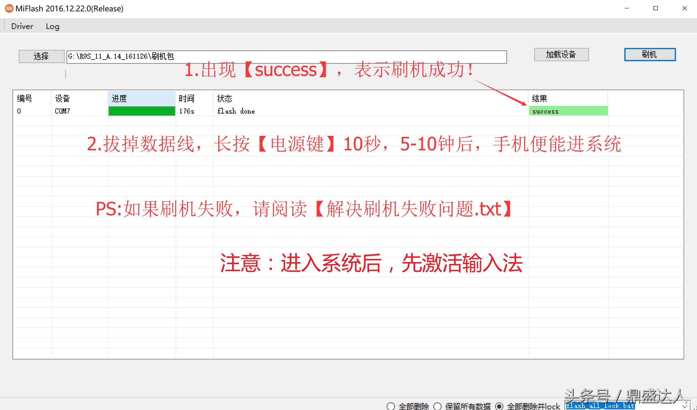Click the 刷机 flash button

pos(650,55)
